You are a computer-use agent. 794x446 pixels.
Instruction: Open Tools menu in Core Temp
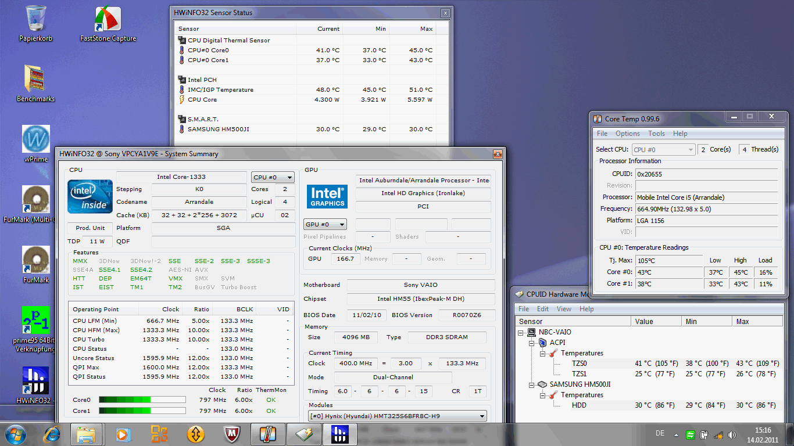[x=656, y=134]
